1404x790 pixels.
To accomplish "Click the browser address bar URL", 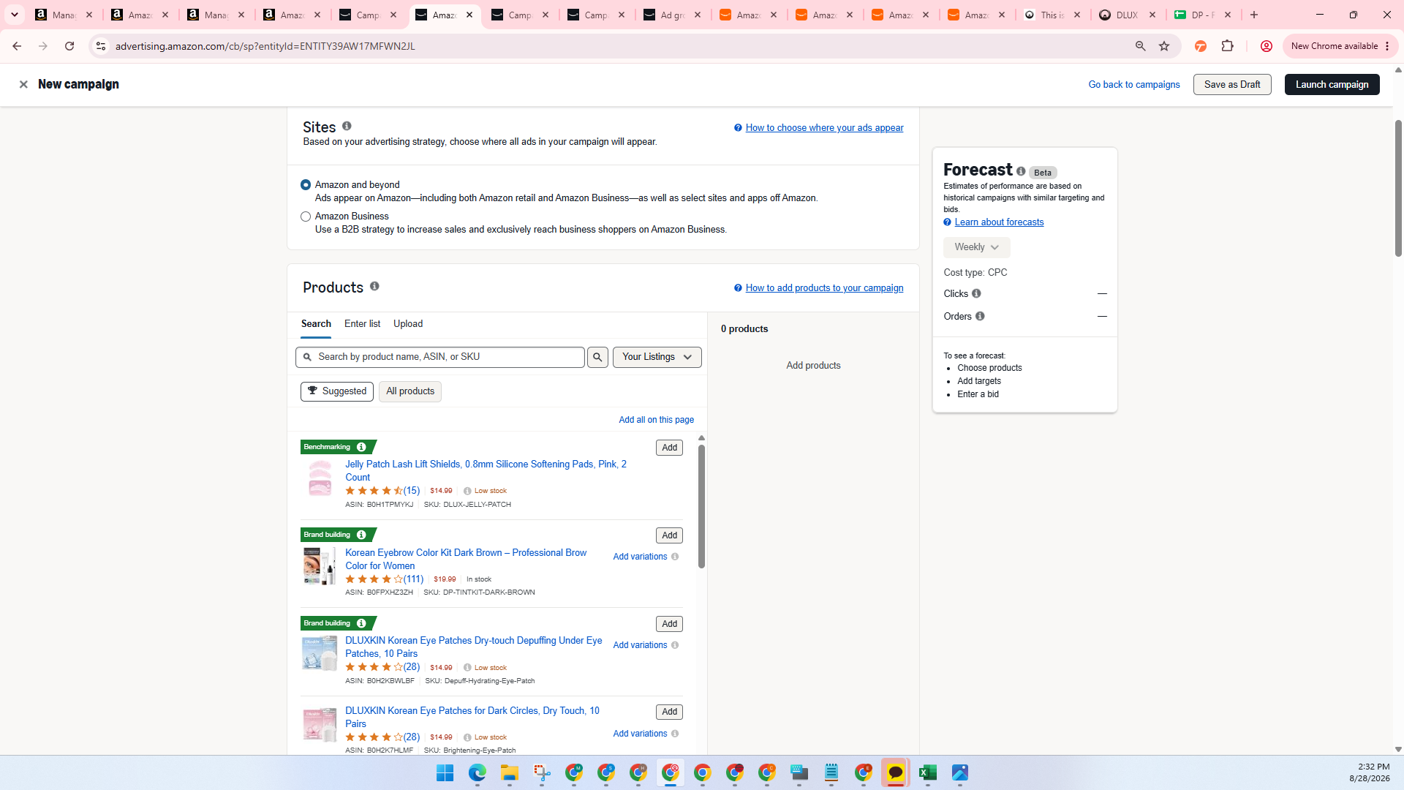I will click(265, 46).
